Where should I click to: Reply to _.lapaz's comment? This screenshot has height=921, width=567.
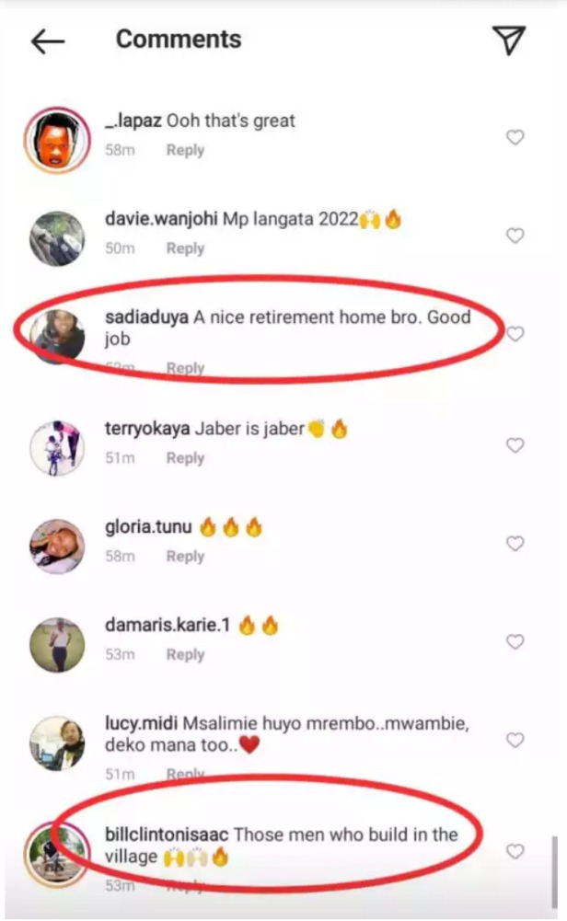[185, 150]
